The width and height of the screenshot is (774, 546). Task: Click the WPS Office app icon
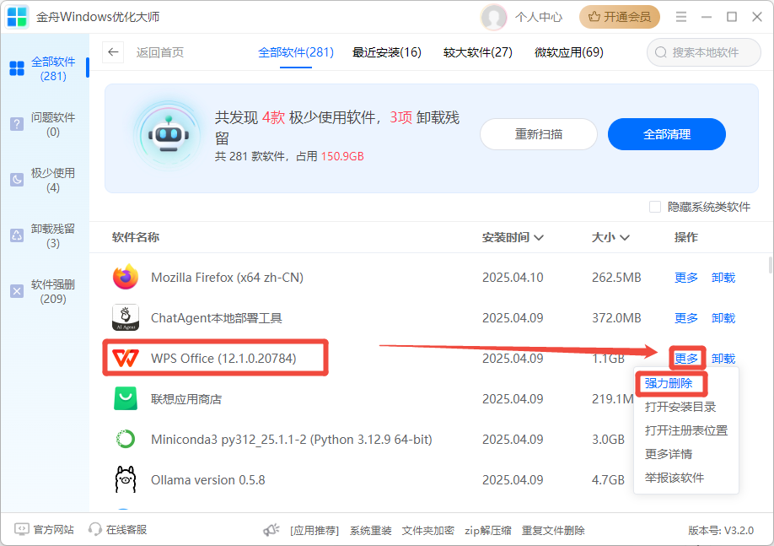126,359
